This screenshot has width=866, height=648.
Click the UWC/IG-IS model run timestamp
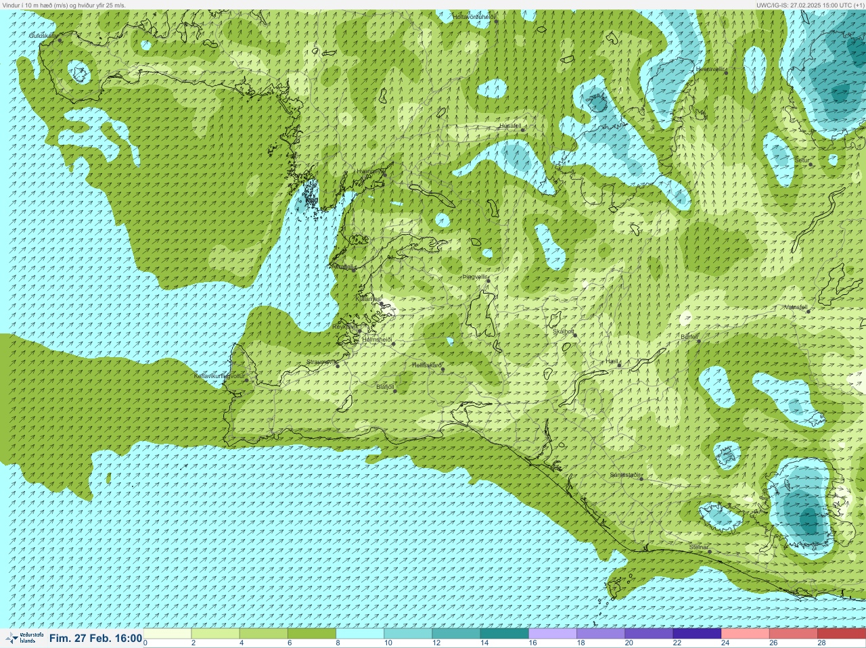pyautogui.click(x=810, y=5)
